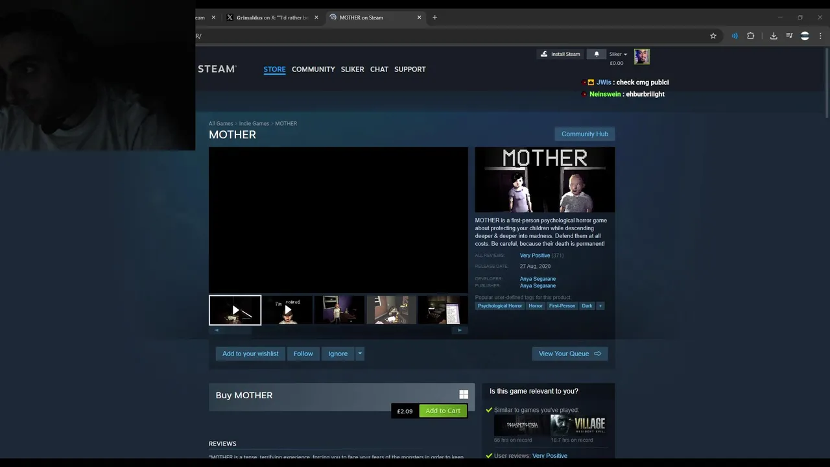Open the media control playlist icon
830x467 pixels.
click(x=789, y=36)
